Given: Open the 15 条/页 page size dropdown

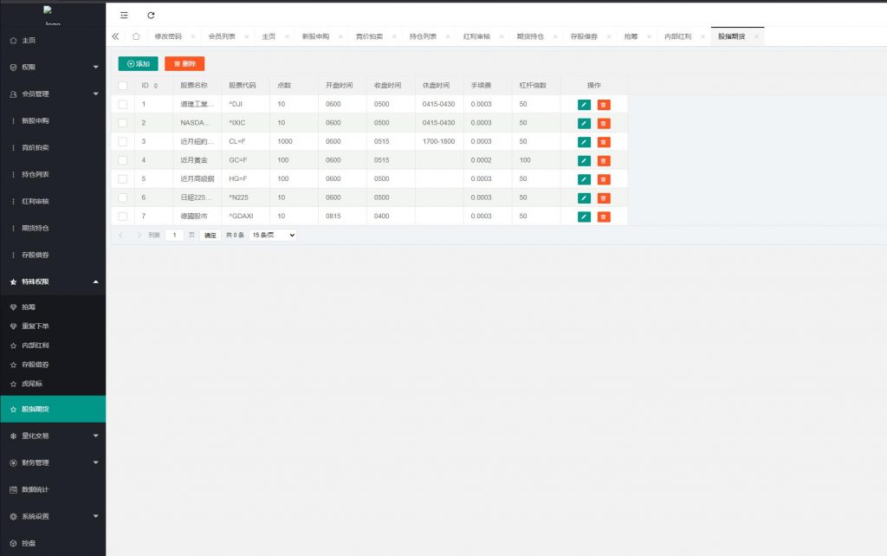Looking at the screenshot, I should click(273, 235).
